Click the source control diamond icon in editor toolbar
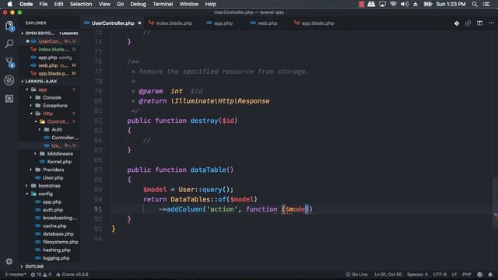This screenshot has height=280, width=498. tap(457, 23)
